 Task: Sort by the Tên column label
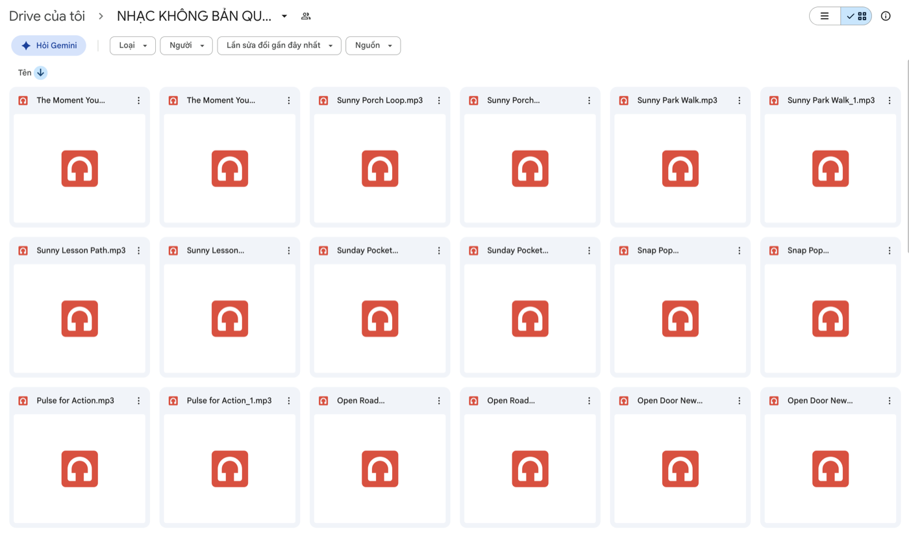click(25, 73)
